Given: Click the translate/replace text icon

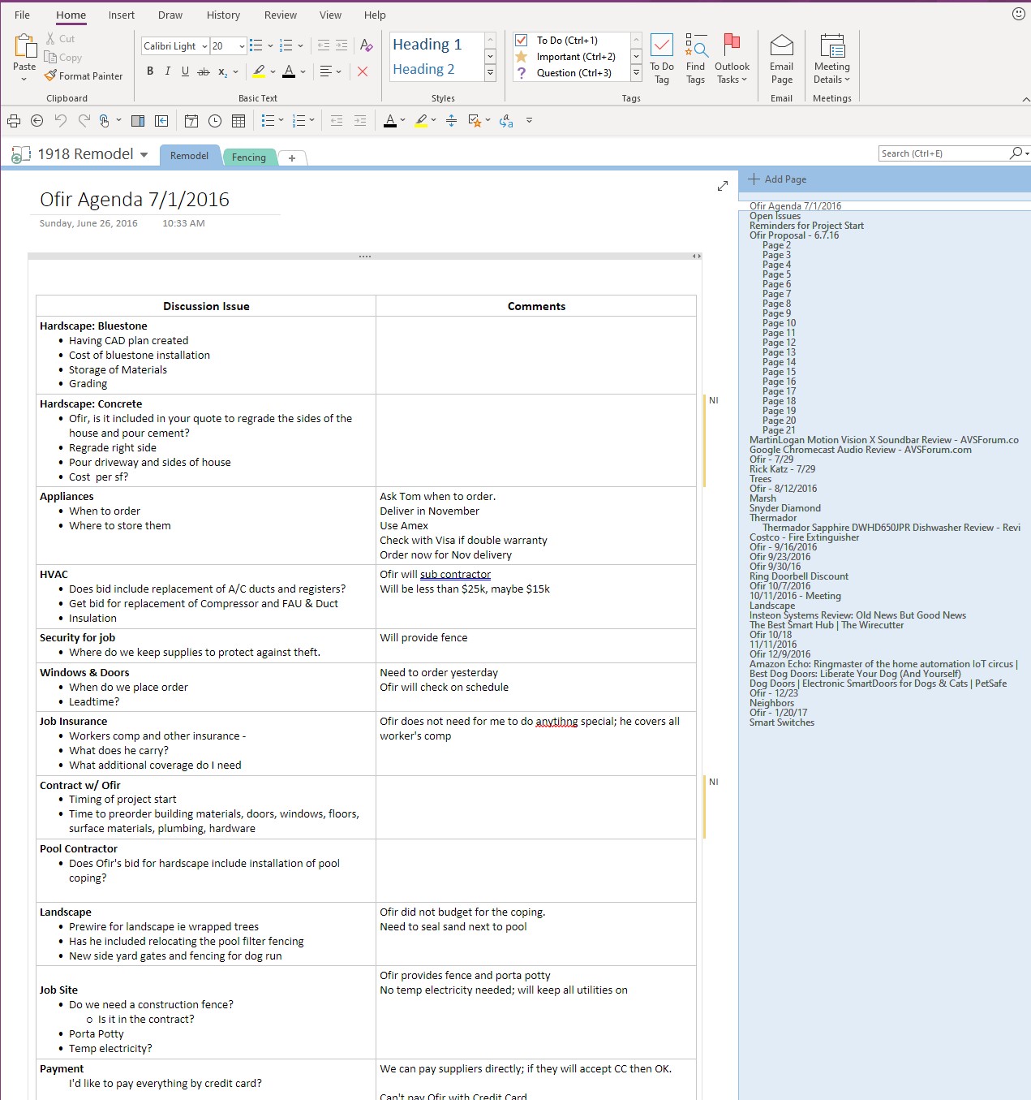Looking at the screenshot, I should point(506,121).
